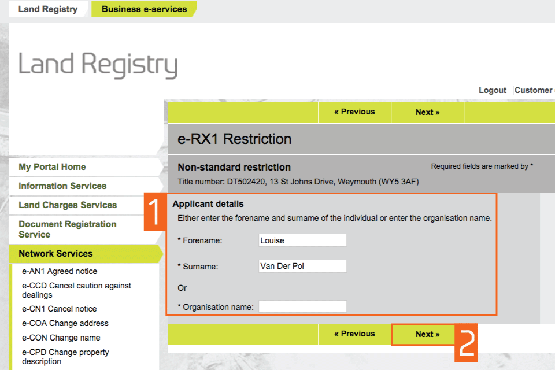This screenshot has height=370, width=555.
Task: Open Document Registration Service menu item
Action: click(67, 229)
